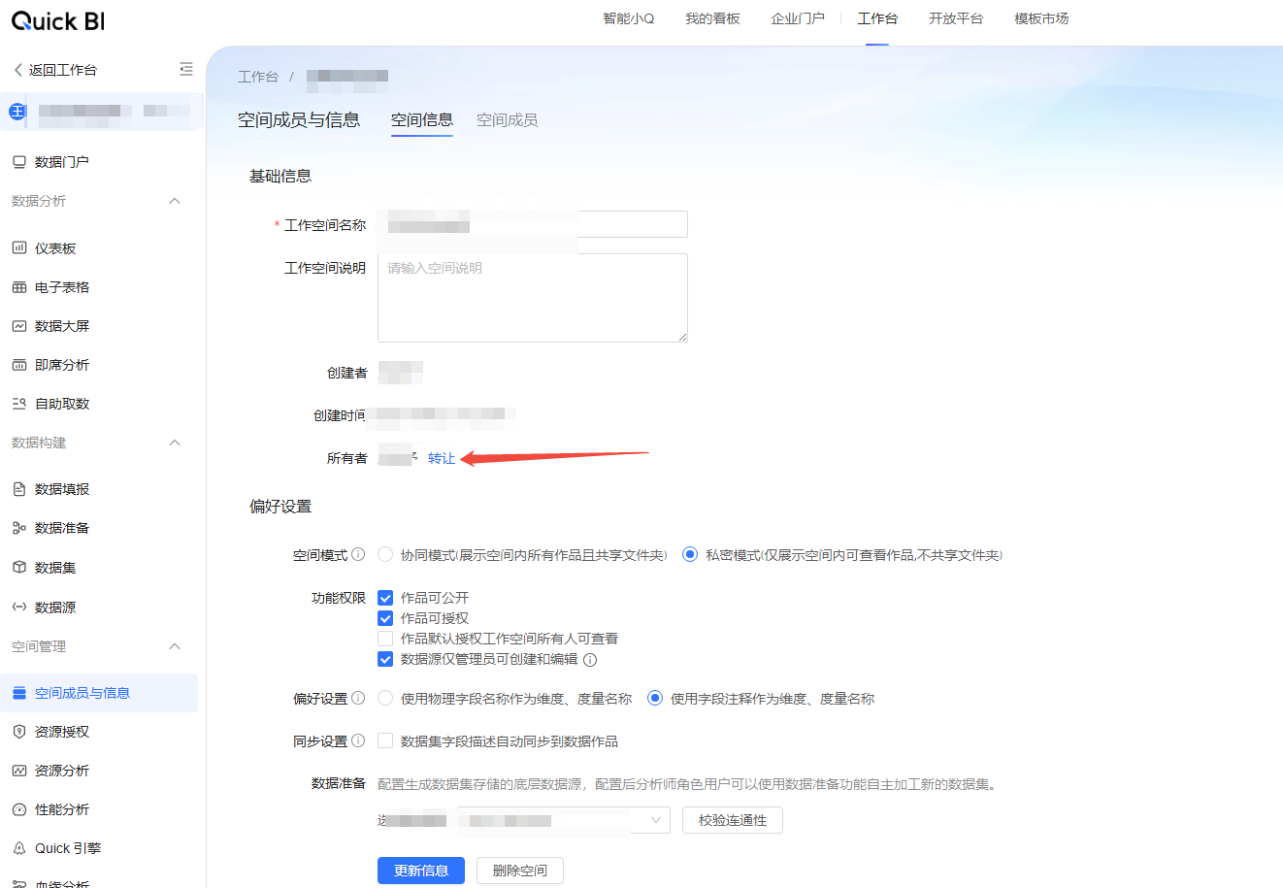
Task: Click the 仪表板 dashboard icon in sidebar
Action: point(19,248)
